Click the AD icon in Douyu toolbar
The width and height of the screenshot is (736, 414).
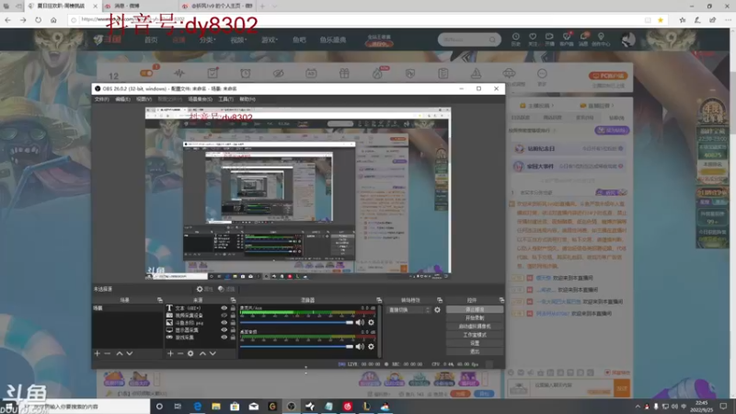point(311,74)
